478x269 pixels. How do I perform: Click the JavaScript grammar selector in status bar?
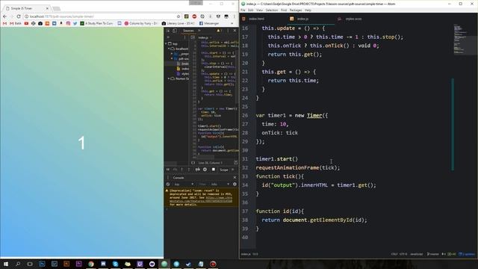pos(416,254)
